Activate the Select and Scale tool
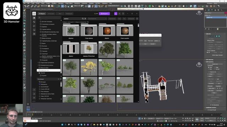 pos(69,6)
